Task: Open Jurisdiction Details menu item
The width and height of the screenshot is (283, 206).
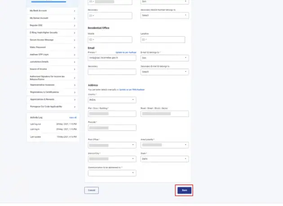Action: point(53,62)
